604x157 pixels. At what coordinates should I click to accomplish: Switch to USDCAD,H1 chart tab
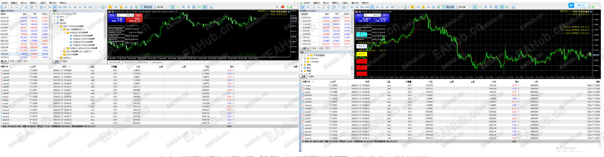pos(157,62)
